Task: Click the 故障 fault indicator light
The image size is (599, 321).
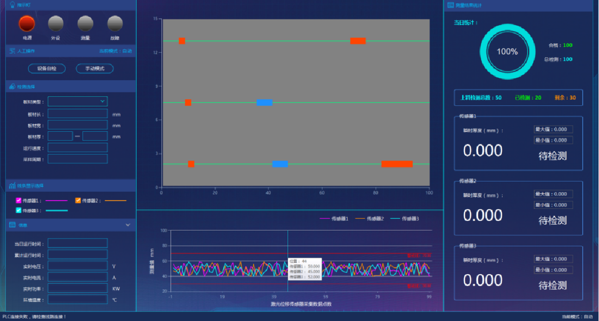Action: pos(115,23)
